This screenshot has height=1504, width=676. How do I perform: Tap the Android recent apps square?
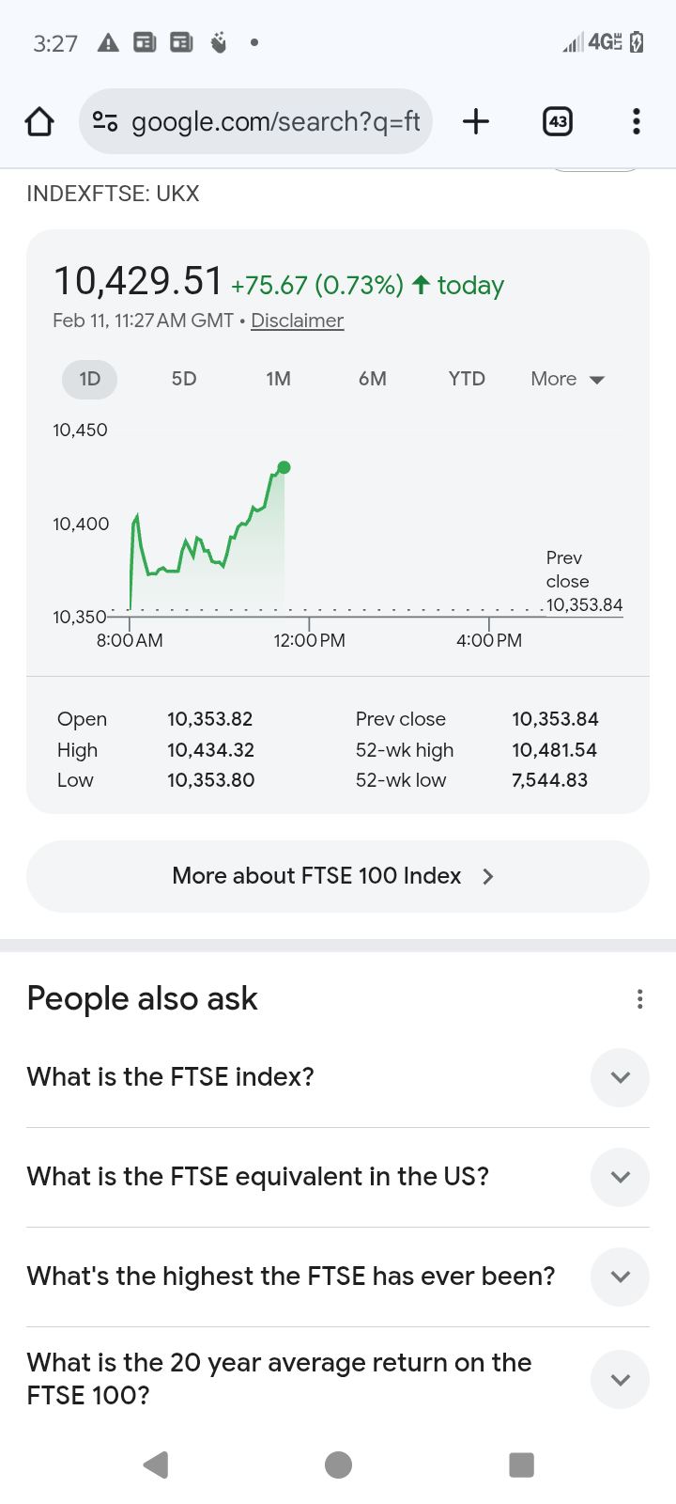[521, 1465]
